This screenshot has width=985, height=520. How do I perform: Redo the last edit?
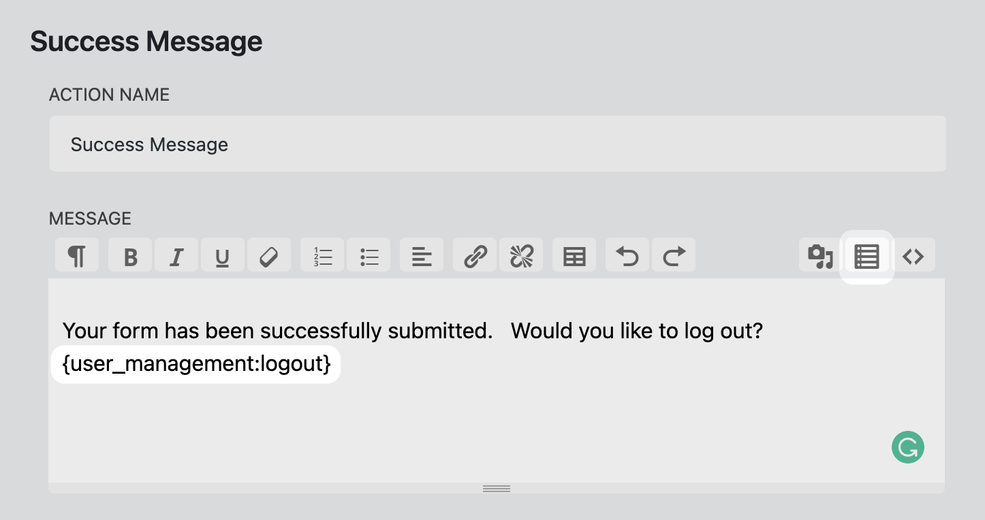click(674, 256)
